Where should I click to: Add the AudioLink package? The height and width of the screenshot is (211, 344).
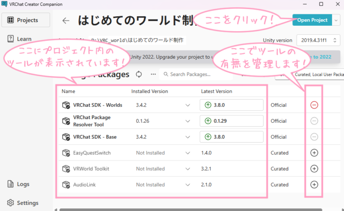tap(314, 185)
